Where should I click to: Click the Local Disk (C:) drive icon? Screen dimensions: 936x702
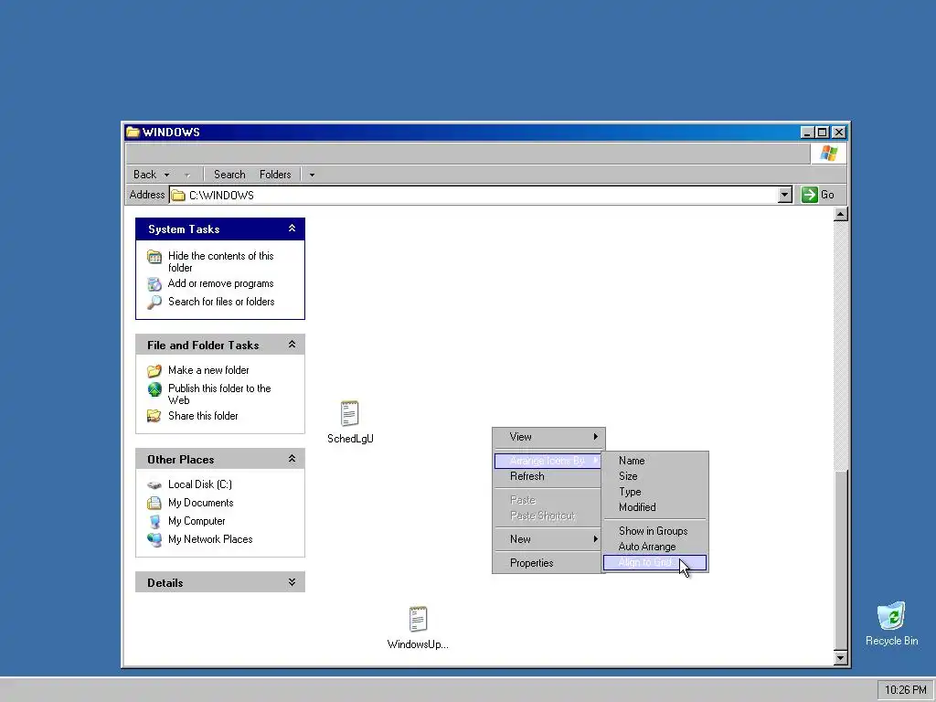154,484
